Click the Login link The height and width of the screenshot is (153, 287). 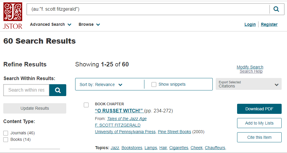[x=250, y=24]
